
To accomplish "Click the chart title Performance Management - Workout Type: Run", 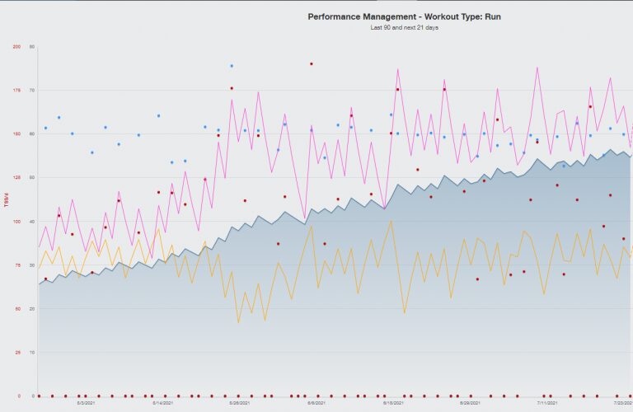I will click(404, 16).
